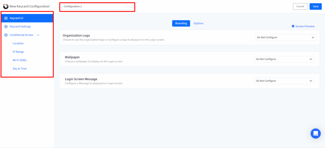Click the Login Screen Message heading
Screen dimensions: 325x148
pyautogui.click(x=81, y=79)
